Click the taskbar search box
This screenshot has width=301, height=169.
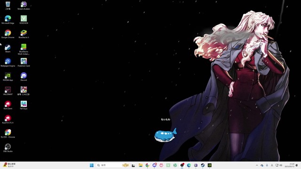113,165
